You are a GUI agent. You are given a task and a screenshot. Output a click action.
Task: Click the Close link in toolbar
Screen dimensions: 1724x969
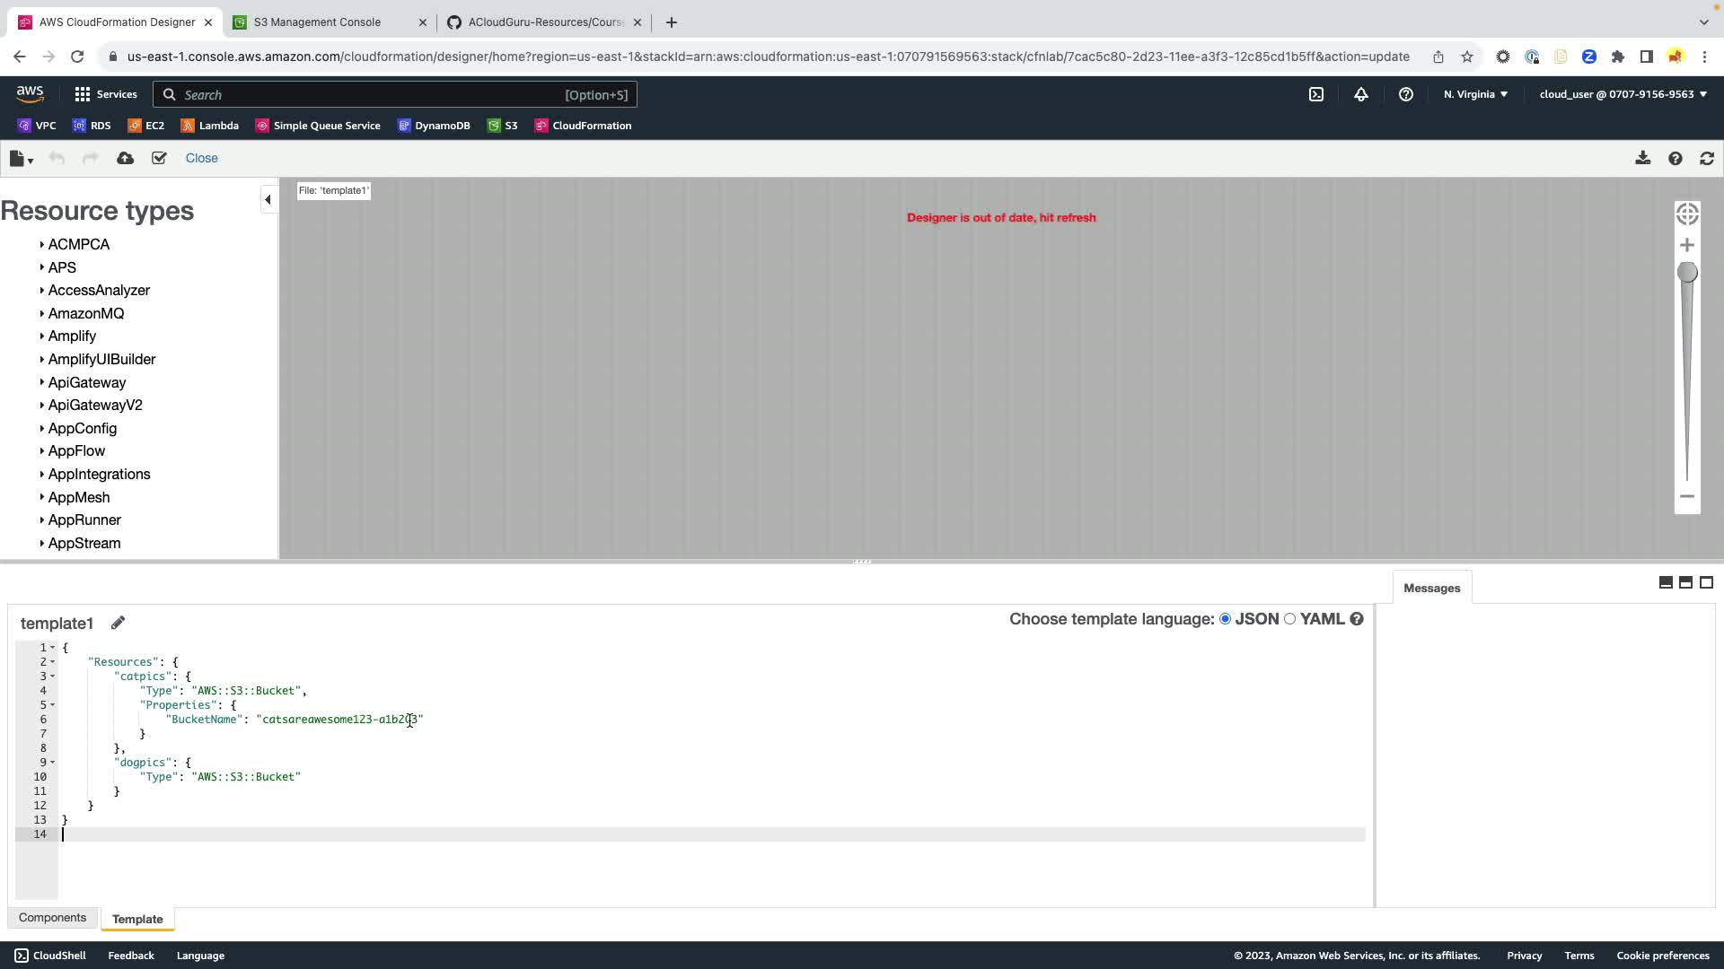[201, 158]
